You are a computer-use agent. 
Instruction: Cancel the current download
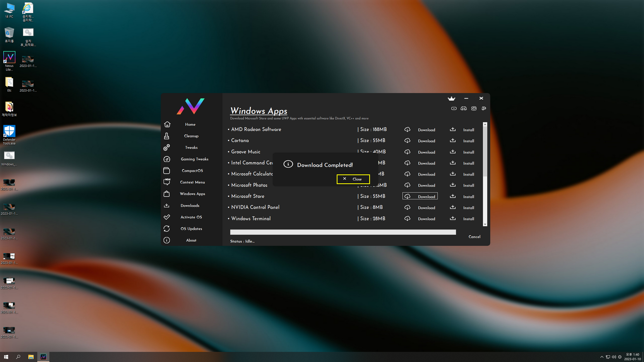474,237
